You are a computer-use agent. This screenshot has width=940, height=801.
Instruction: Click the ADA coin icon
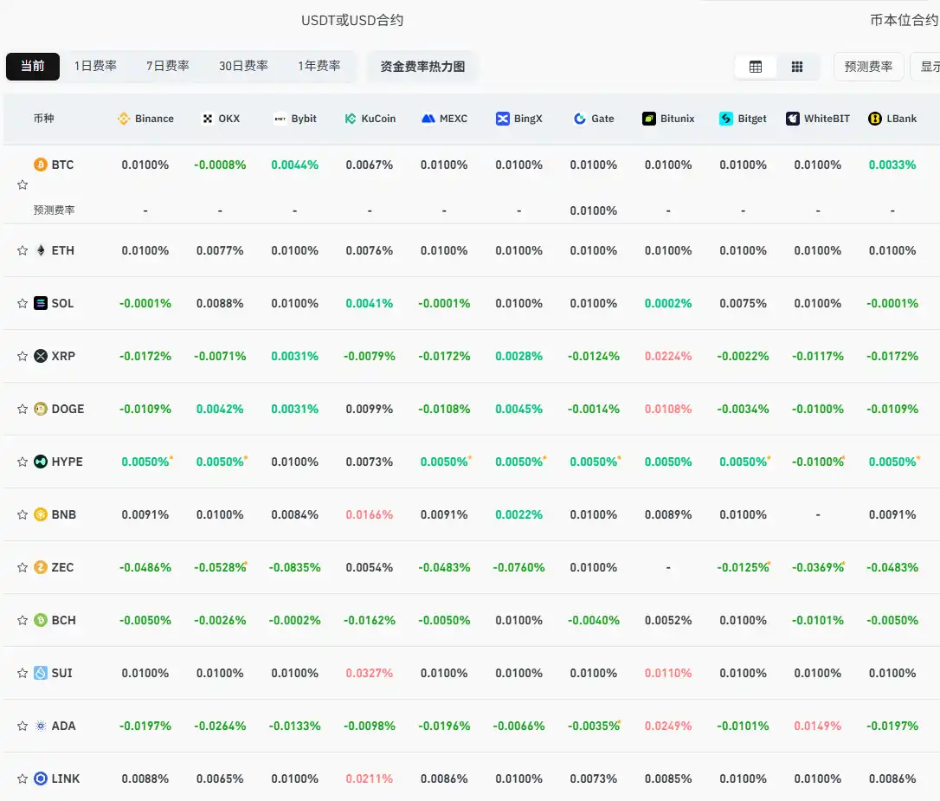(40, 726)
